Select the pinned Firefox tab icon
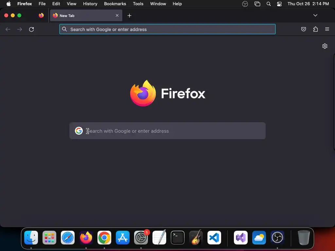The height and width of the screenshot is (251, 335). tap(41, 15)
